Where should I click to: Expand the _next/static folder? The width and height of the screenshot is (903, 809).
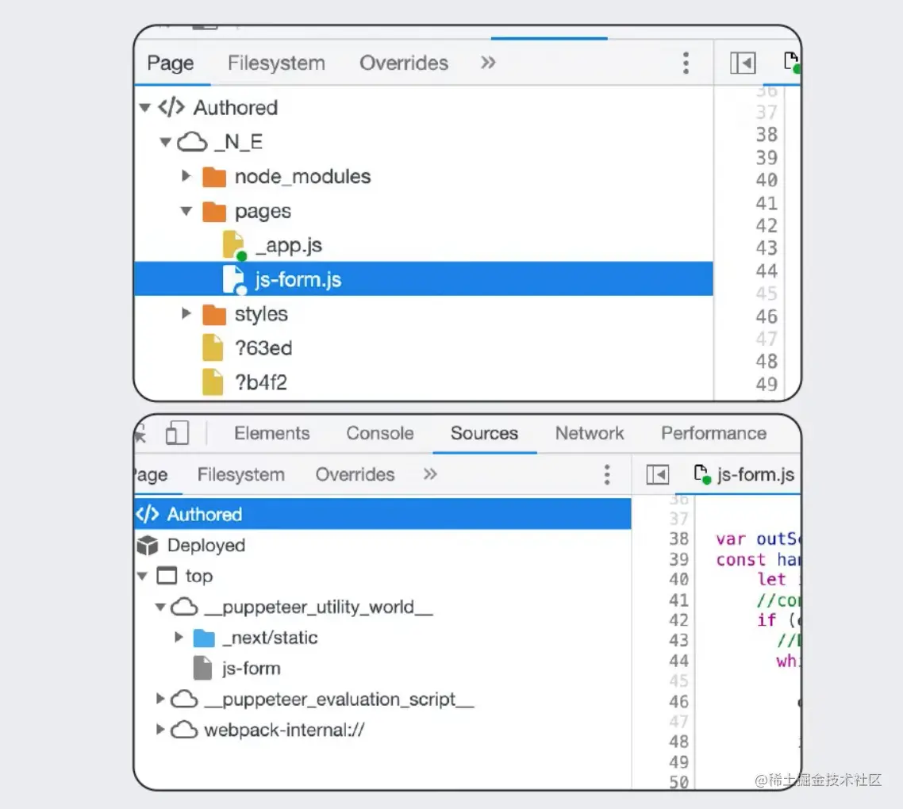[179, 637]
